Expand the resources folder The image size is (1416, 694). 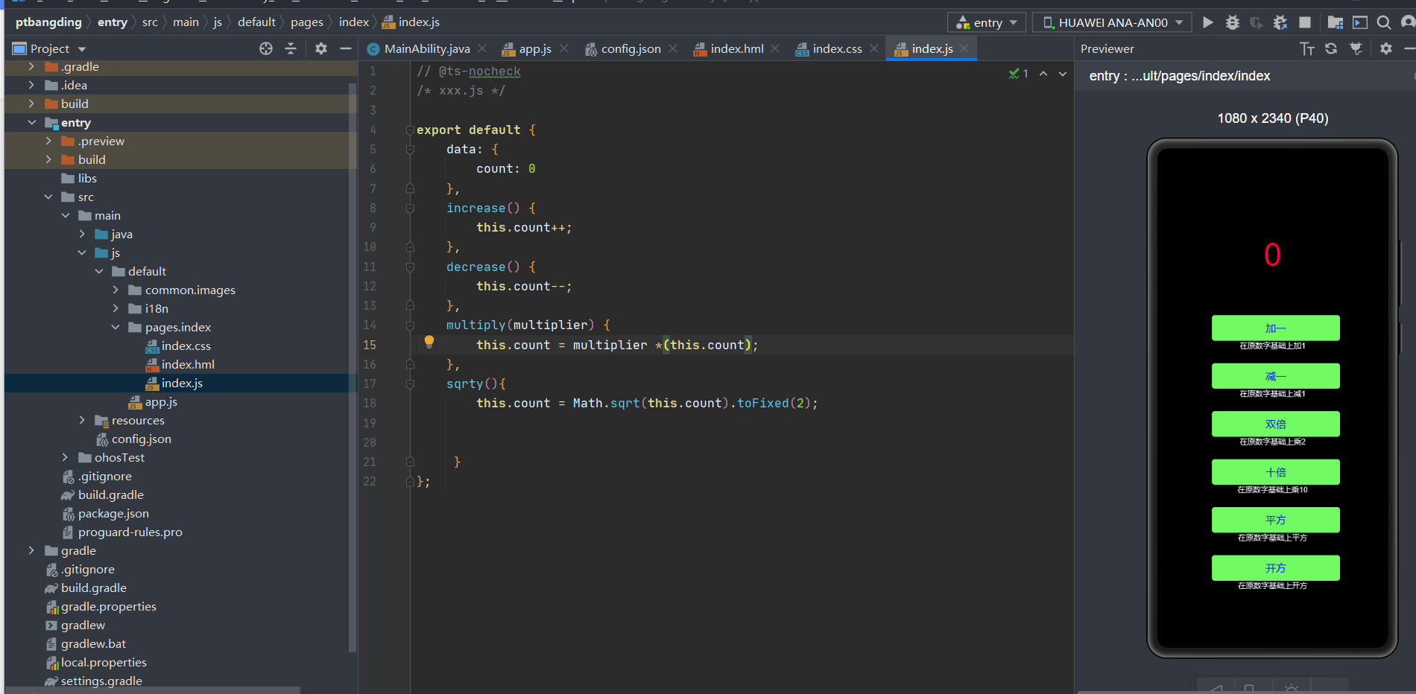tap(82, 420)
